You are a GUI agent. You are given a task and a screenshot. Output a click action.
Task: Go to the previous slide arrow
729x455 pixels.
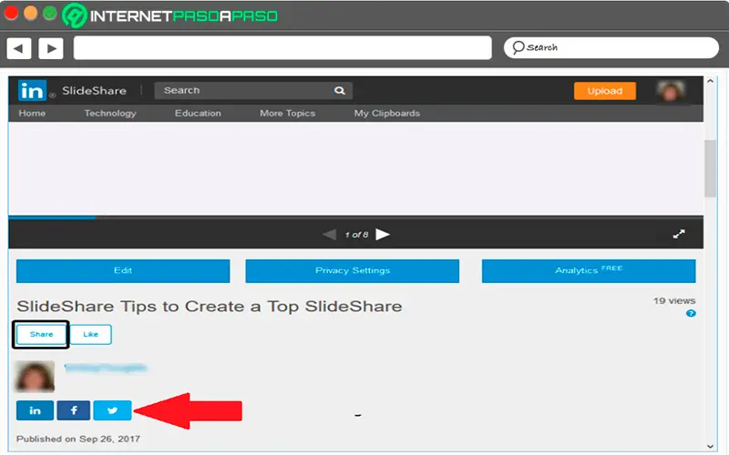point(330,235)
